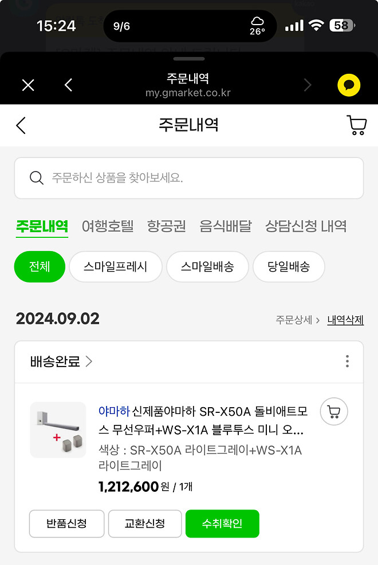Image resolution: width=378 pixels, height=565 pixels.
Task: Select the 전체 filter chip
Action: 39,267
